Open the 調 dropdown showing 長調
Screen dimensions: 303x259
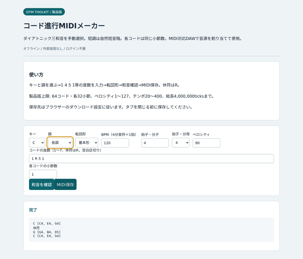(60, 143)
